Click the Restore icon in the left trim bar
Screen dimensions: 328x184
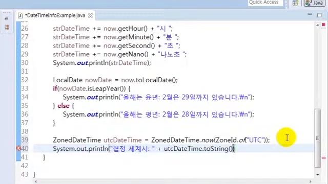(x=7, y=18)
